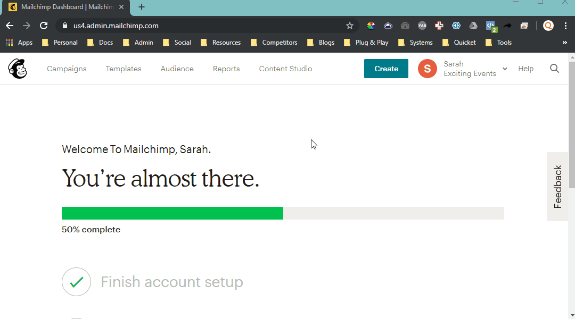Image resolution: width=575 pixels, height=319 pixels.
Task: Click the grey triangle Drive extension icon
Action: pyautogui.click(x=473, y=26)
